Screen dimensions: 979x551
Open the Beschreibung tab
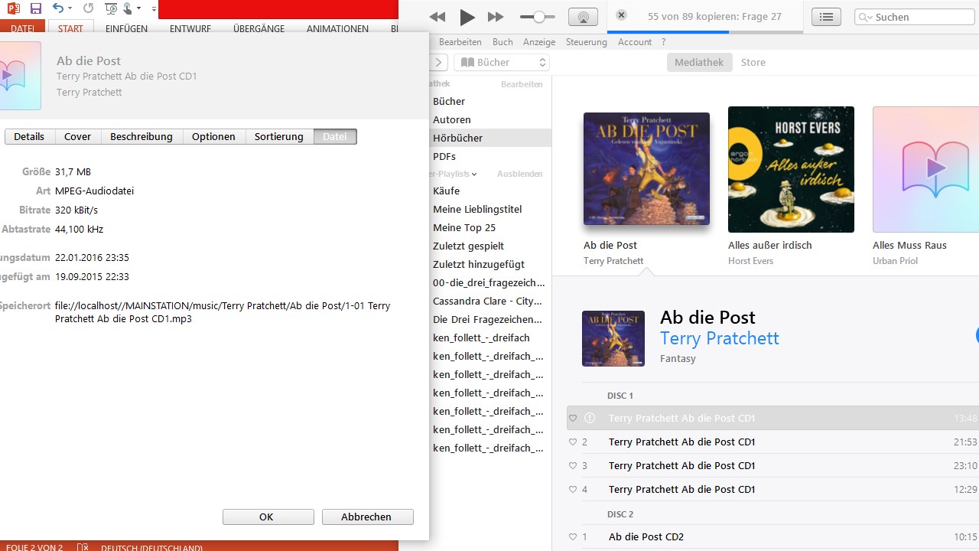141,136
